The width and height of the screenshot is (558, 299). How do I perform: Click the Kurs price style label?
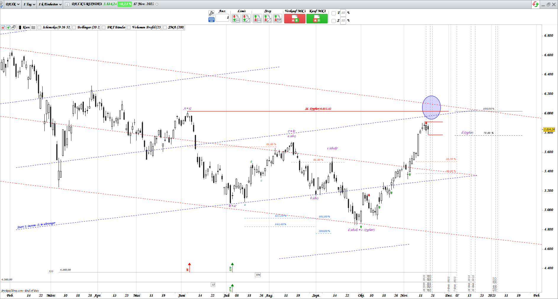pos(26,27)
